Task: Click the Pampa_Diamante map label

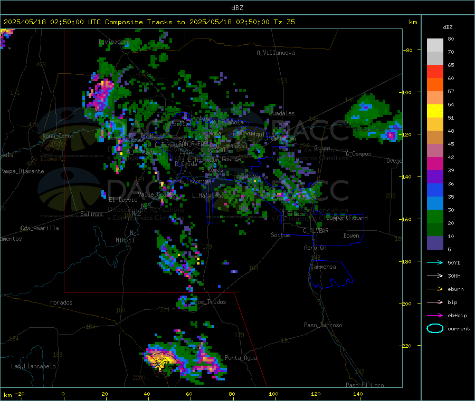Action: 22,171
